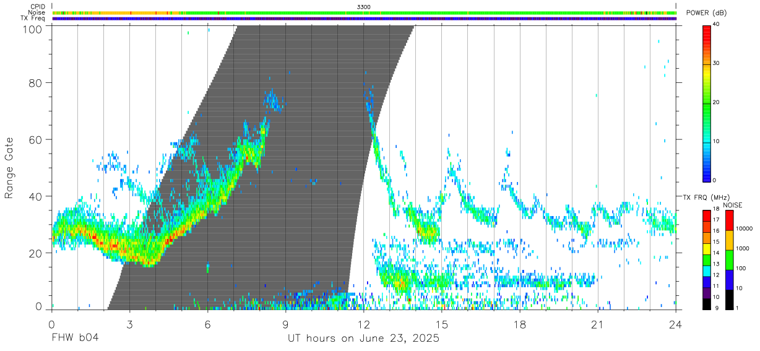Image resolution: width=760 pixels, height=351 pixels.
Task: Pick the blue swatch in the NOISE legend
Action: coord(730,279)
